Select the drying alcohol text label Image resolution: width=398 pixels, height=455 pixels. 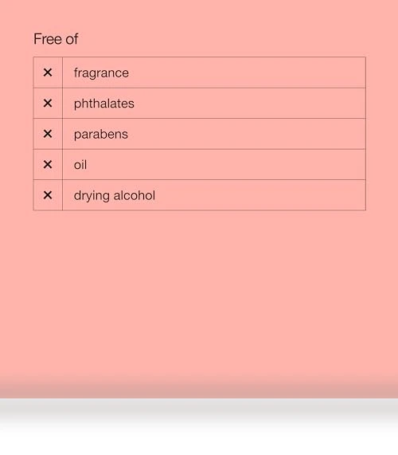point(115,195)
